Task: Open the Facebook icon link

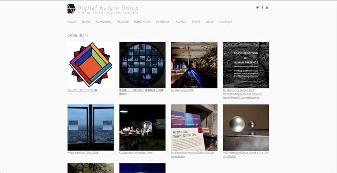Action: (262, 7)
